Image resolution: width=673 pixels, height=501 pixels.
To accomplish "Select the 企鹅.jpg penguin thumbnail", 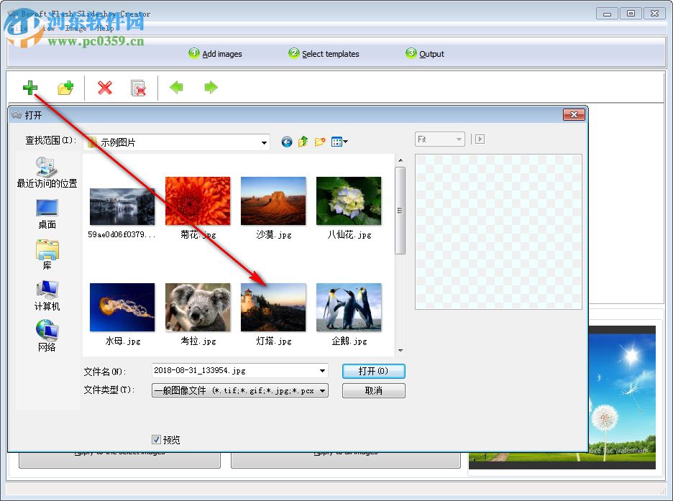I will [349, 307].
